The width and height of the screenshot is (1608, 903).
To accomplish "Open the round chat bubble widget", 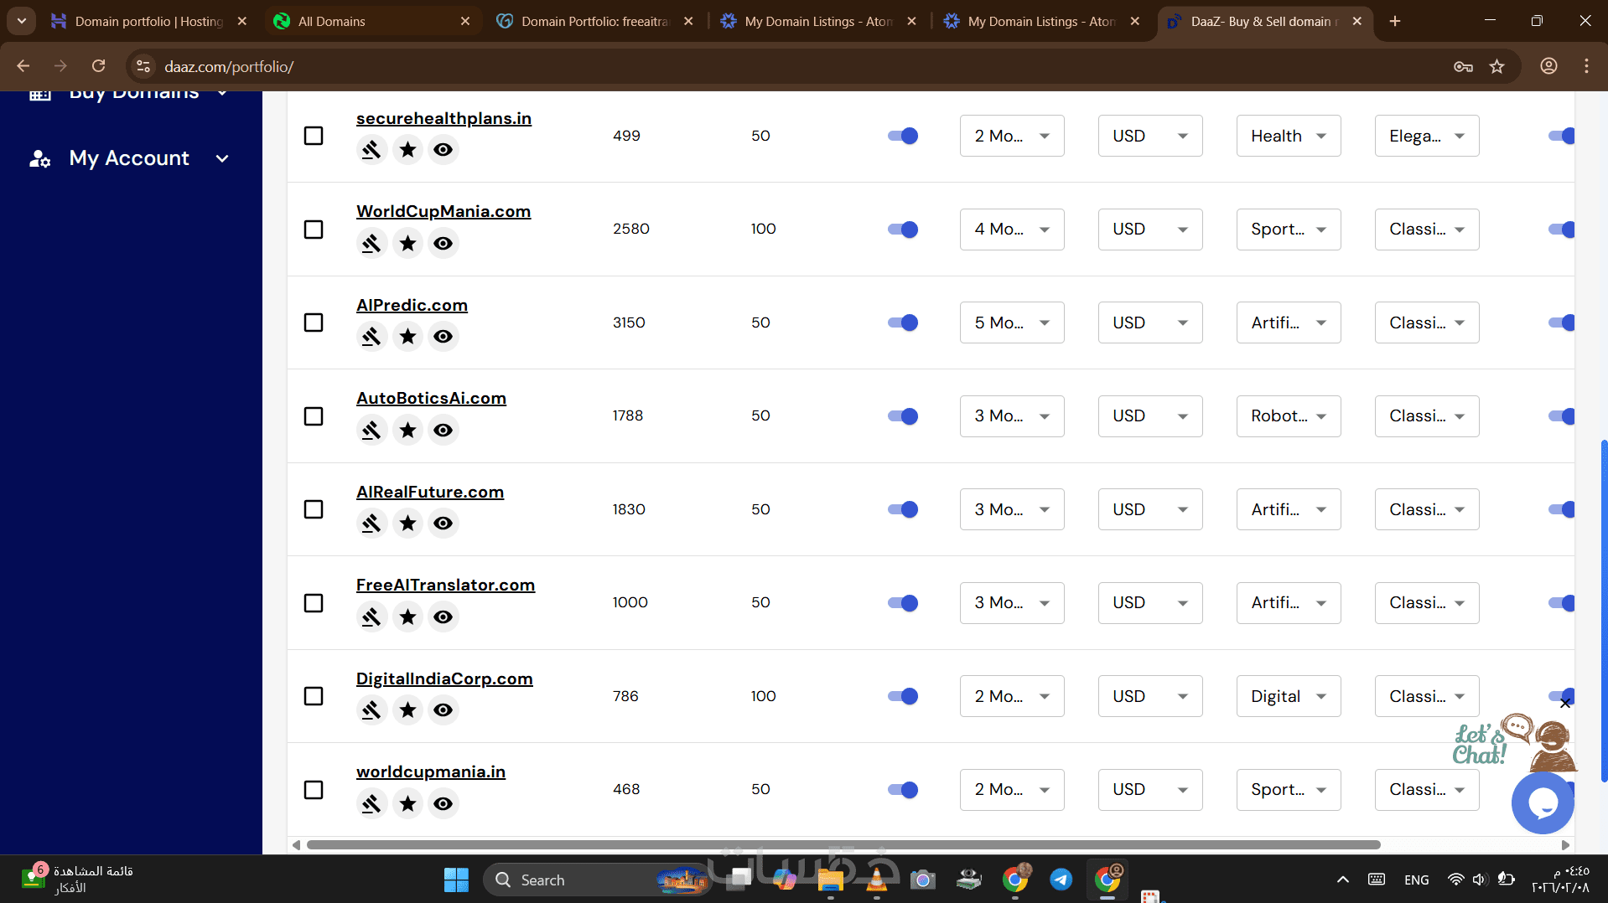I will 1543,802.
